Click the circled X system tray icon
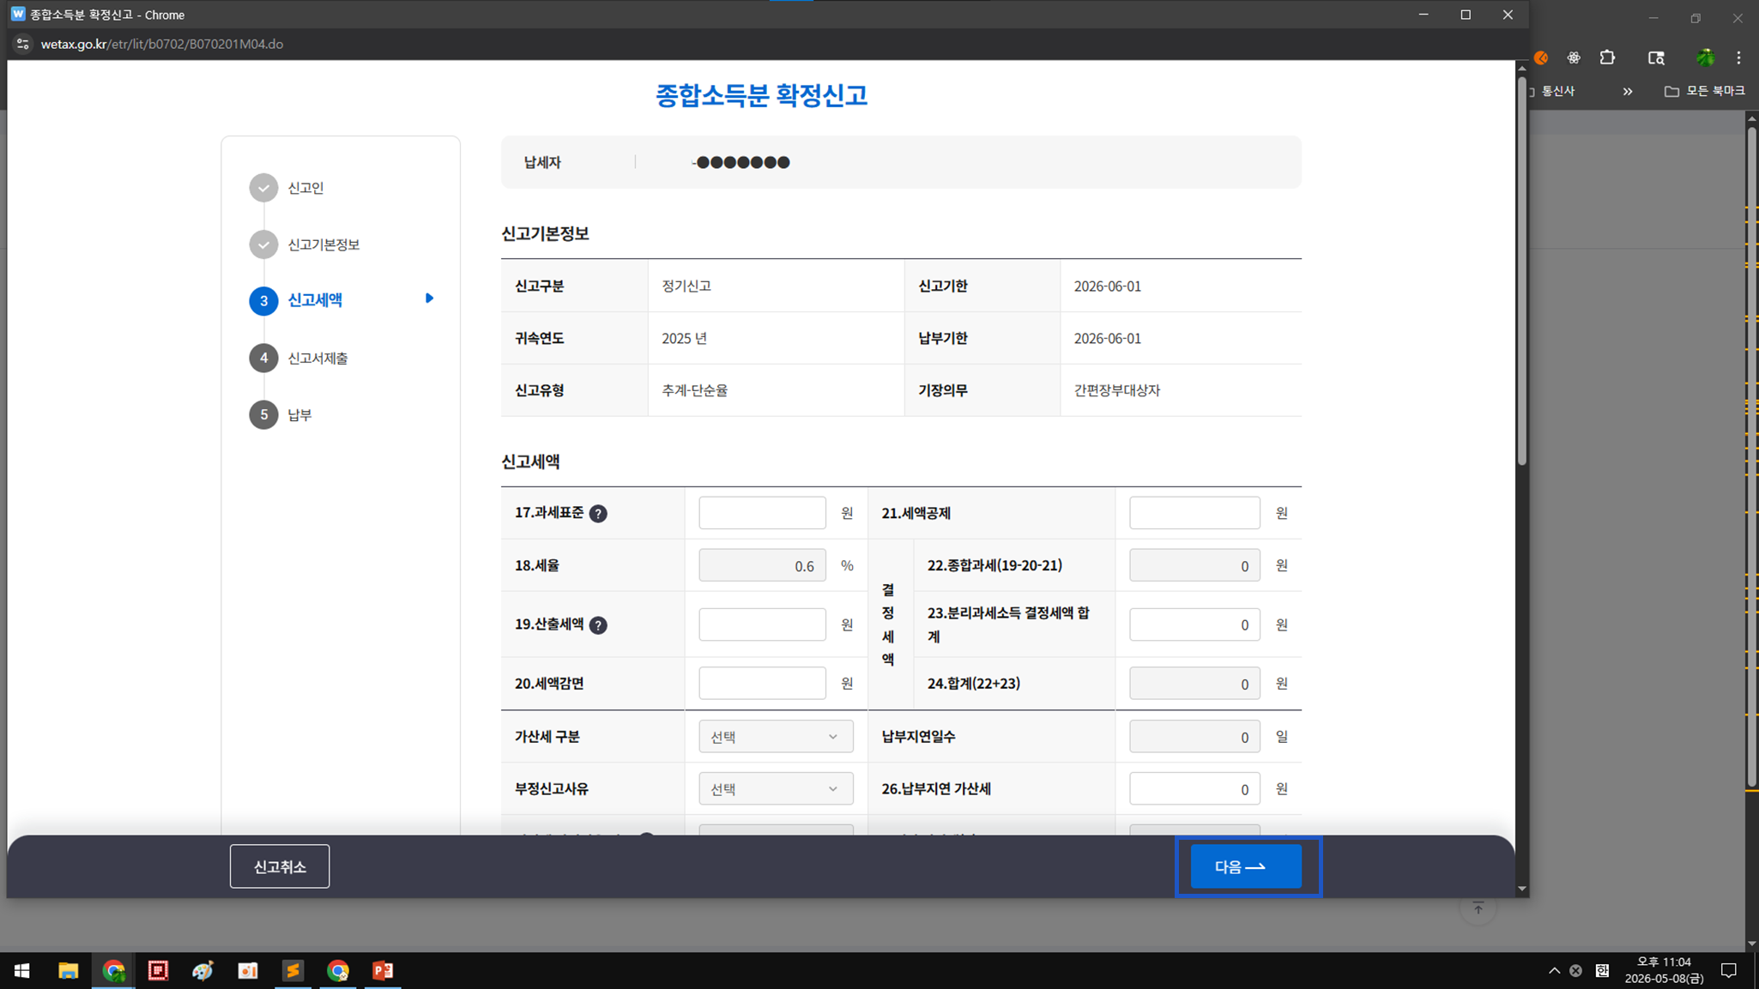Screen dimensions: 1759x989 [1575, 970]
